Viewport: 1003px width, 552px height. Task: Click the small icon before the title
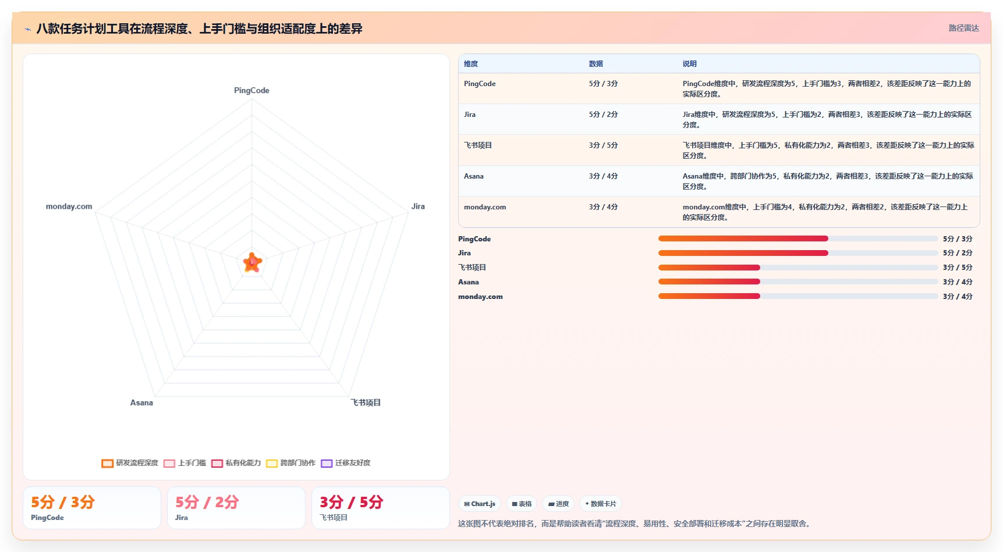click(27, 29)
